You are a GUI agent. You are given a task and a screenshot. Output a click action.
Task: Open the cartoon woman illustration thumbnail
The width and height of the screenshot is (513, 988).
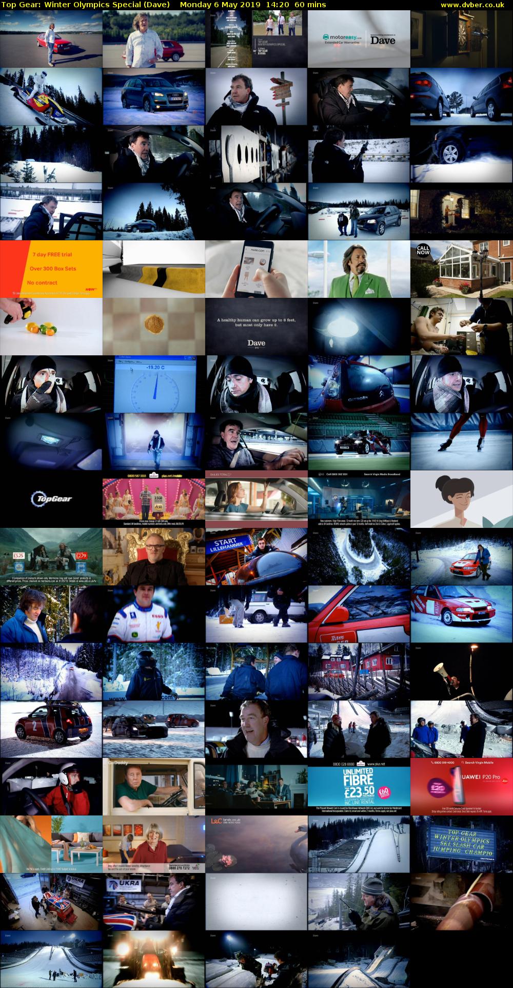click(x=461, y=499)
